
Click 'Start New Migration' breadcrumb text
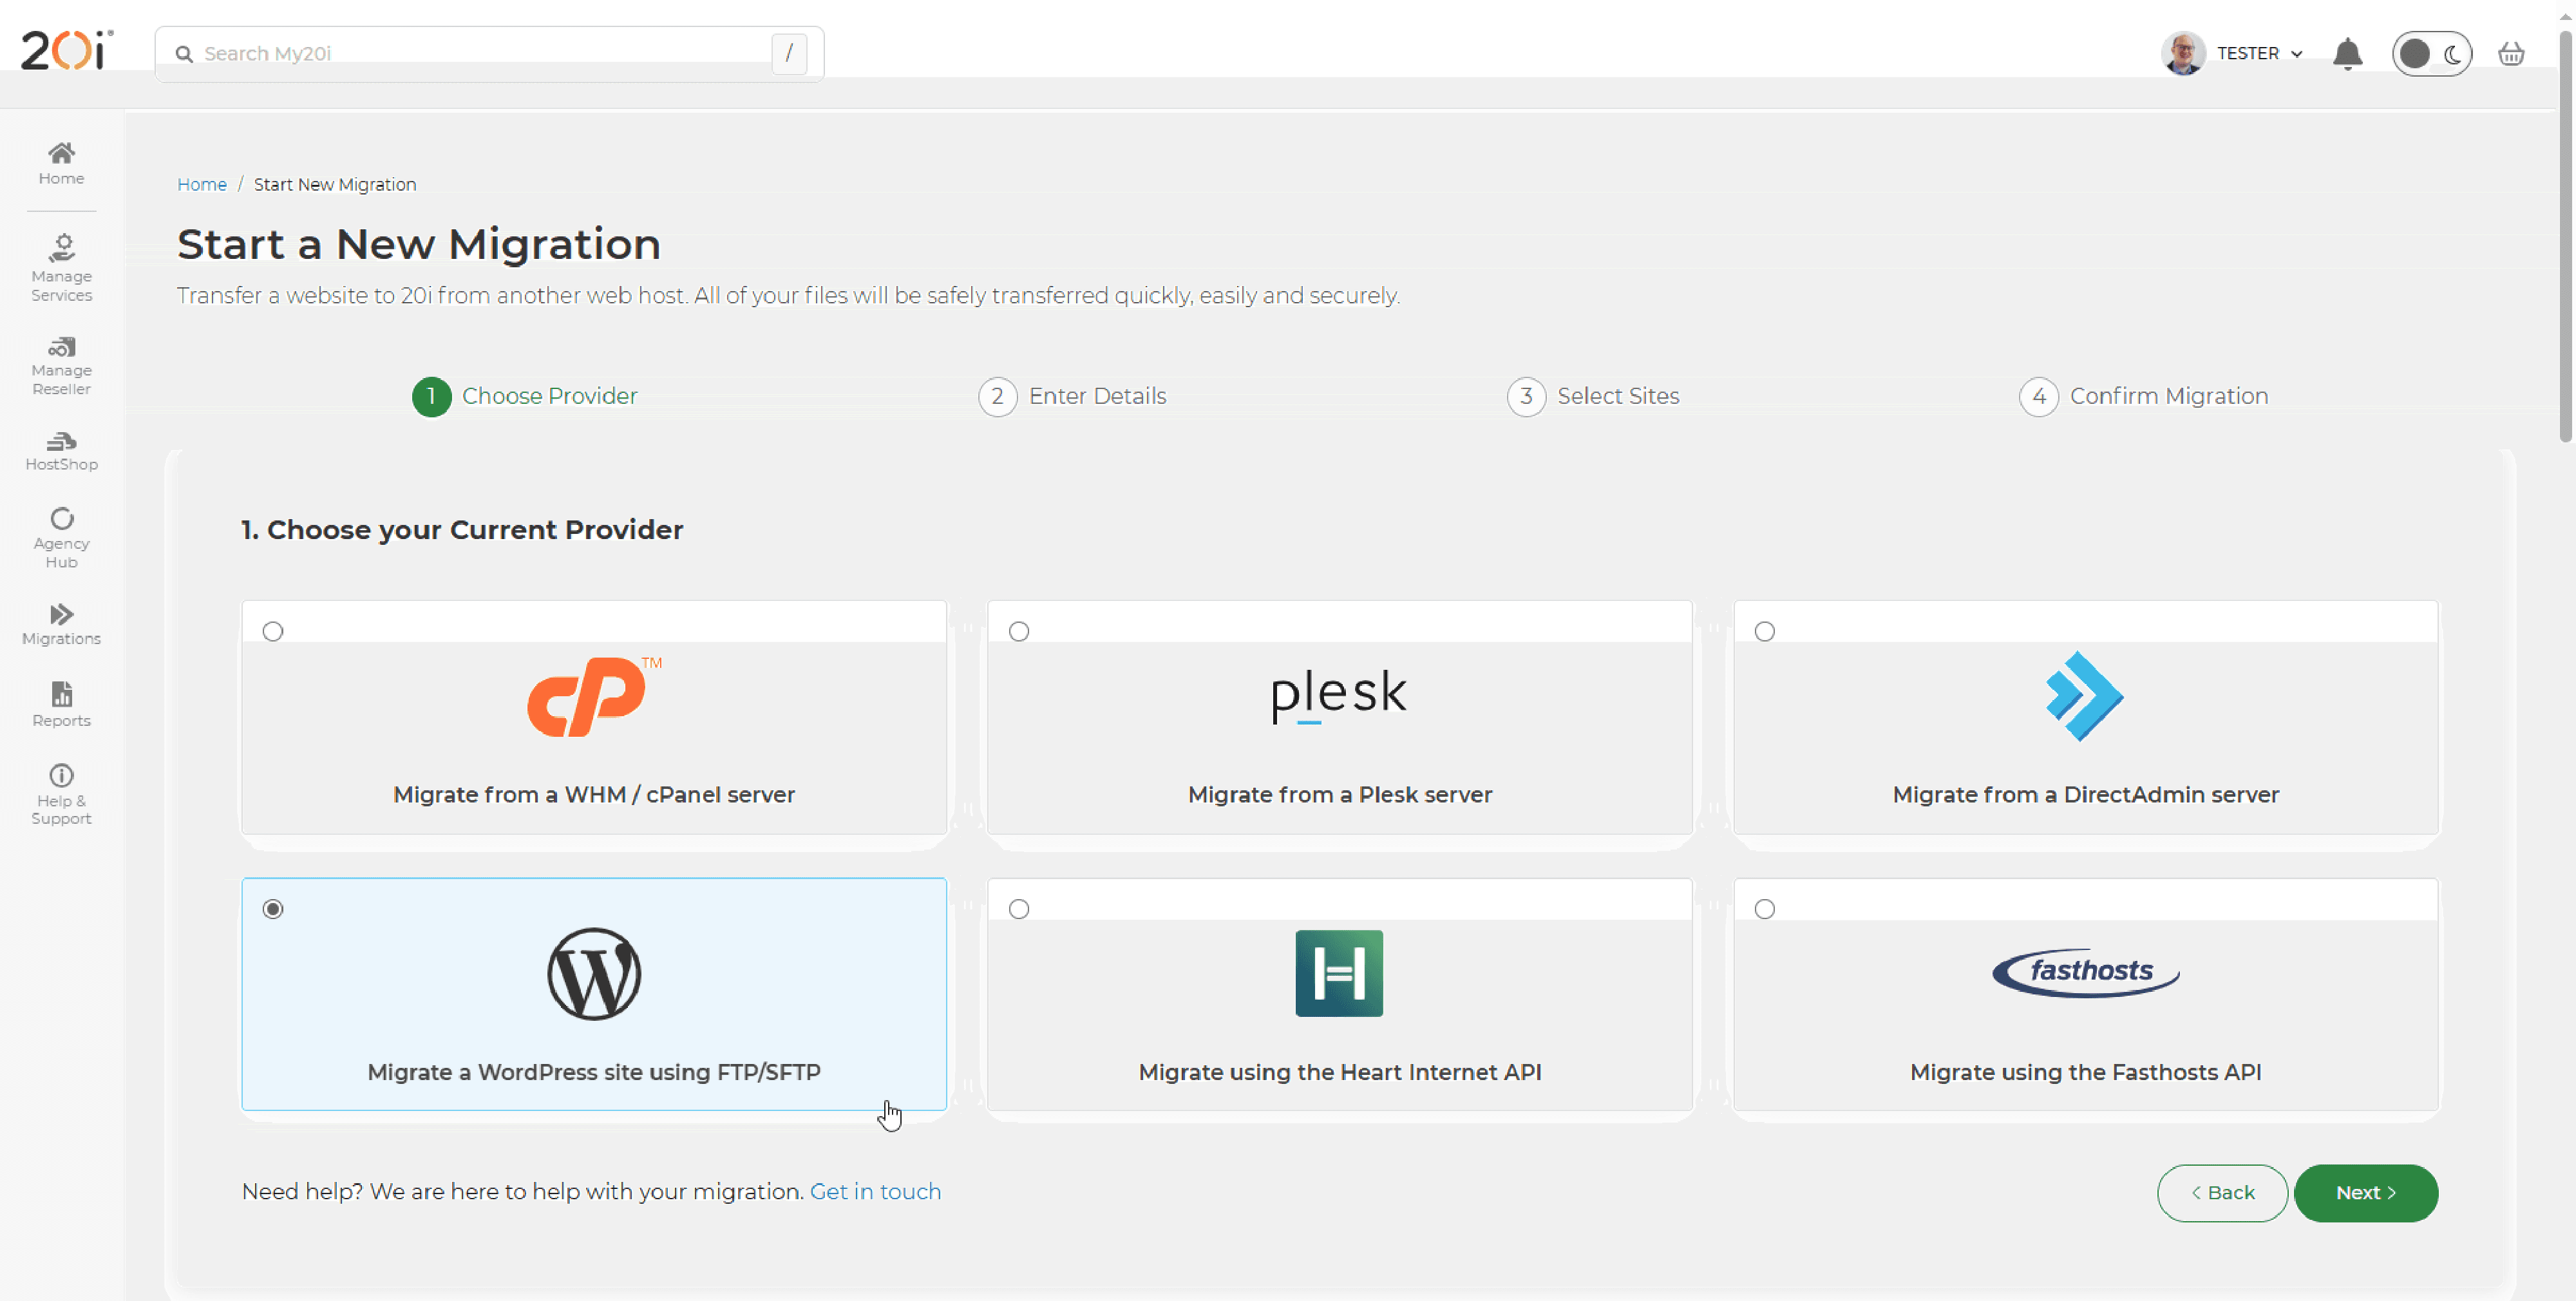pos(335,185)
